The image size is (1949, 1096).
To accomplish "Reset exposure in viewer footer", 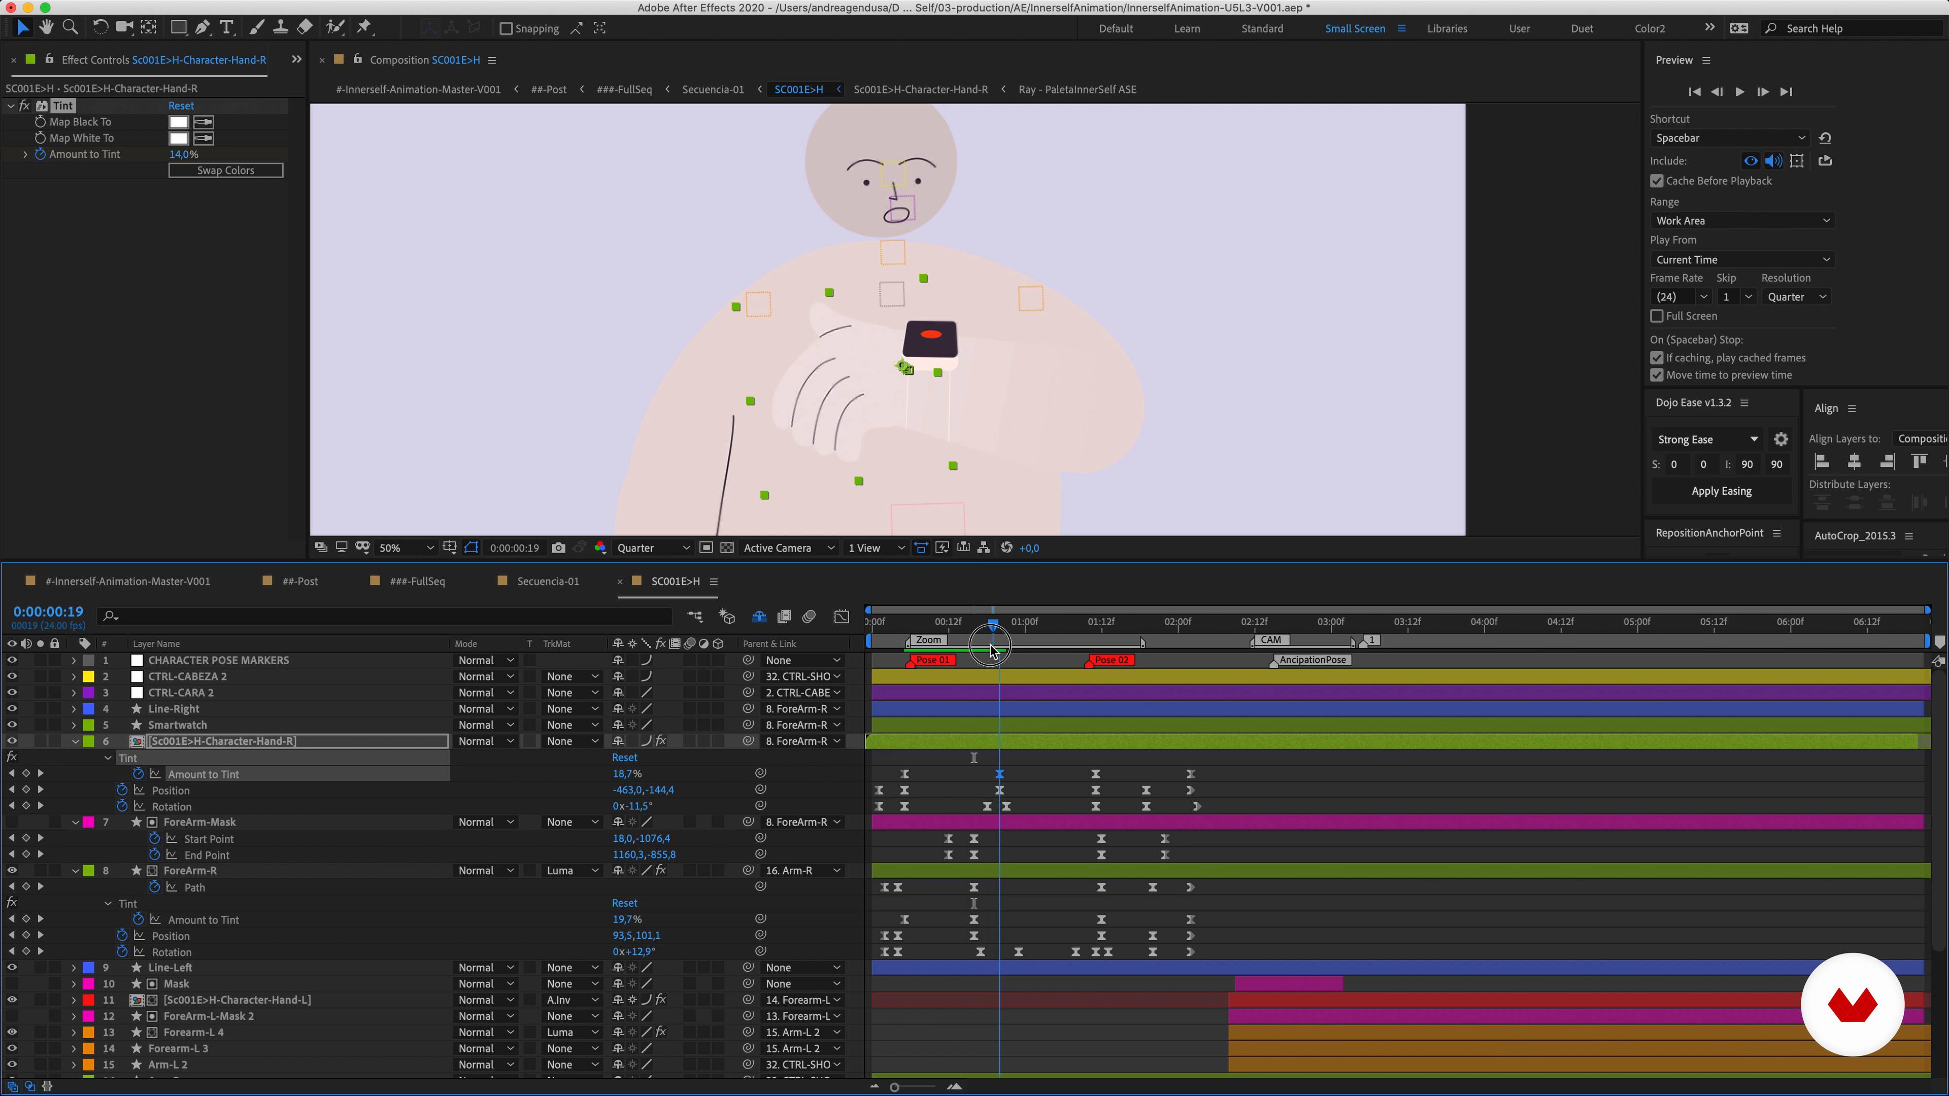I will (1006, 547).
